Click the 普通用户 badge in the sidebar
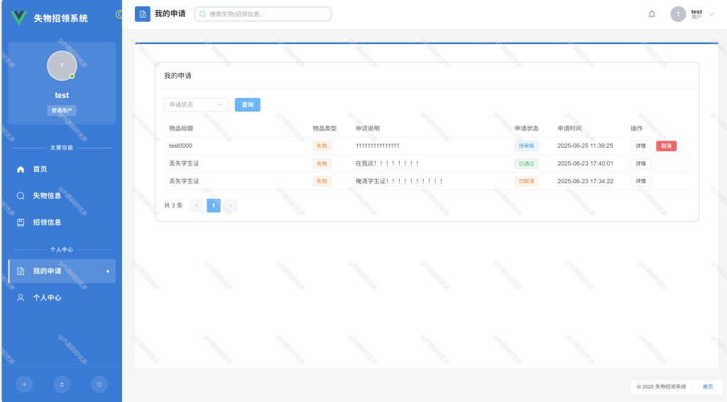Screen dimensions: 727x402 coord(62,110)
